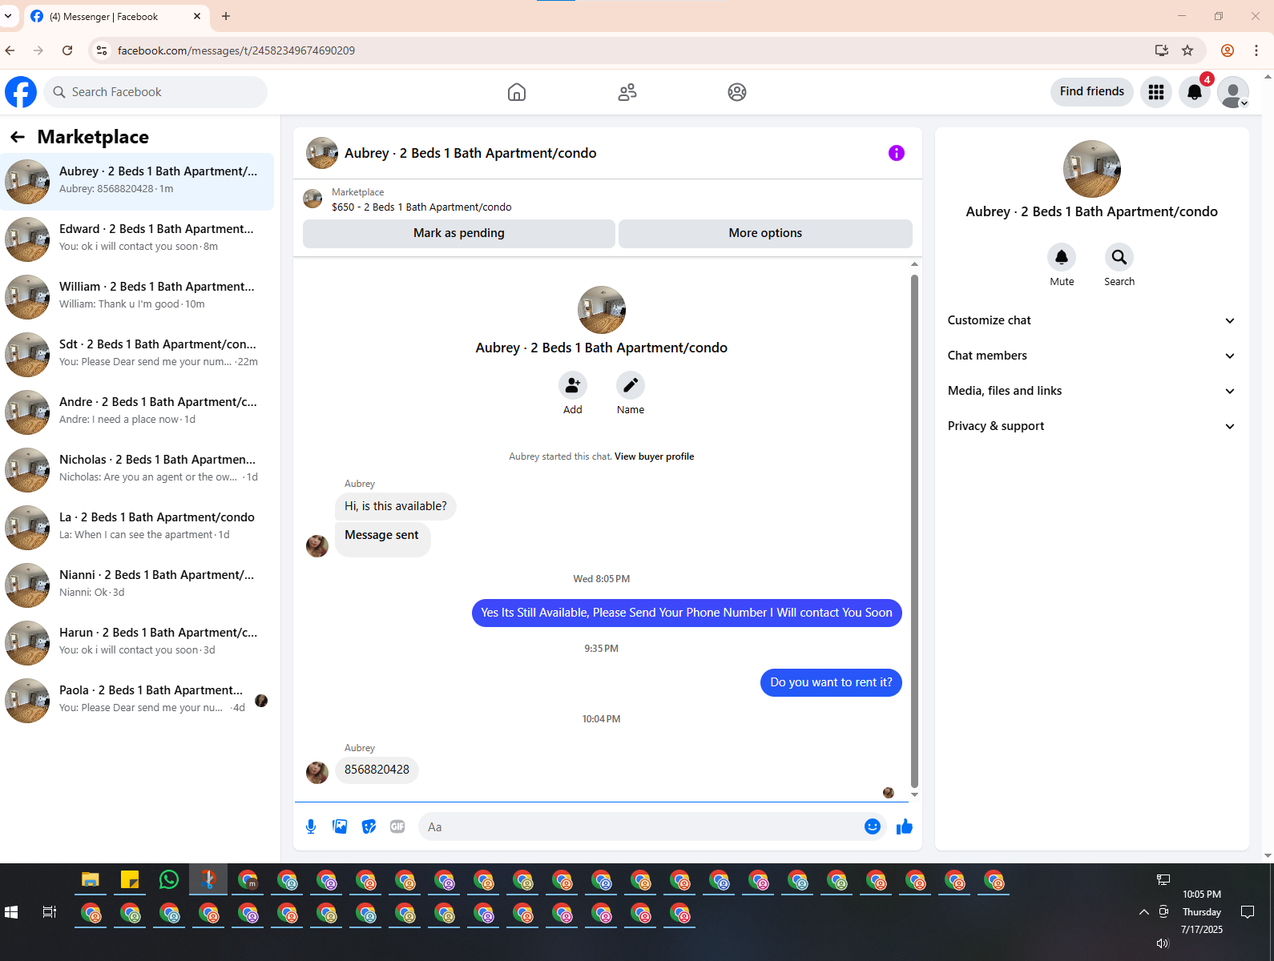Open Windows Task View button
1274x961 pixels.
[50, 912]
